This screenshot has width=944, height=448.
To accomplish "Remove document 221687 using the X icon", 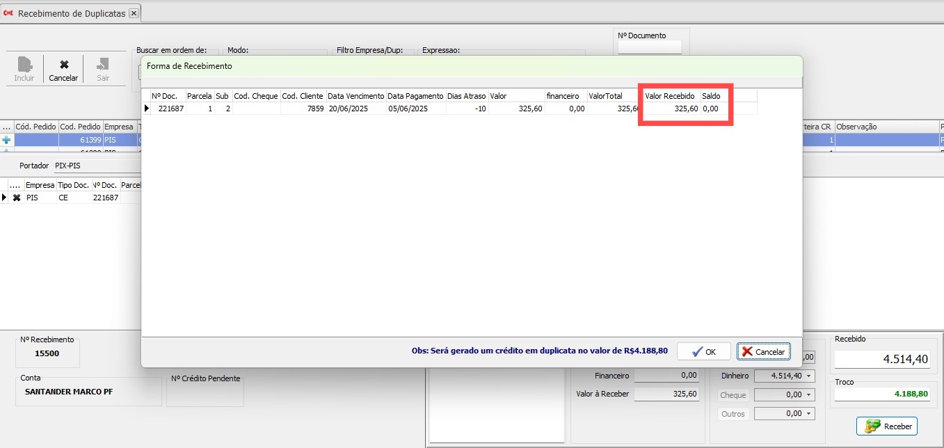I will tap(17, 198).
